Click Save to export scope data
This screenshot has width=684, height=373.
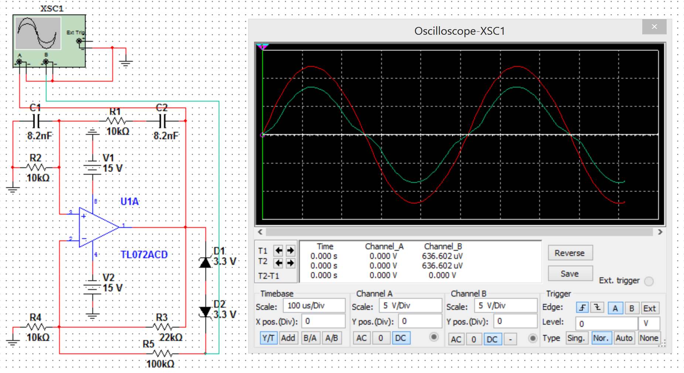point(570,274)
